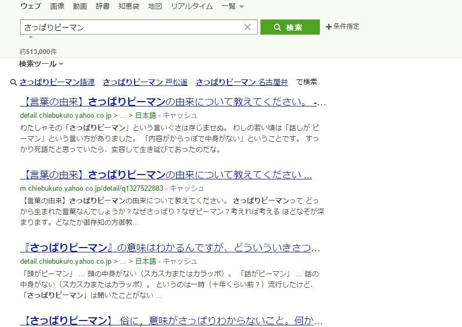Viewport: 462px width, 327px height.
Task: Open related search さっぱりピーマン語源
Action: coord(57,82)
